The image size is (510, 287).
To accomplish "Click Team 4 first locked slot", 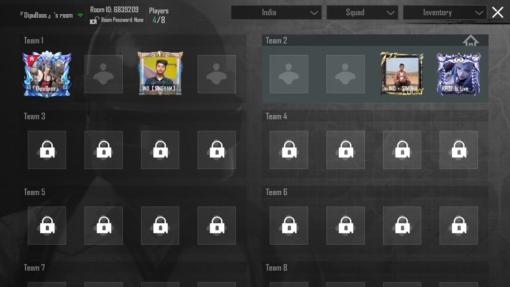I will pyautogui.click(x=289, y=150).
